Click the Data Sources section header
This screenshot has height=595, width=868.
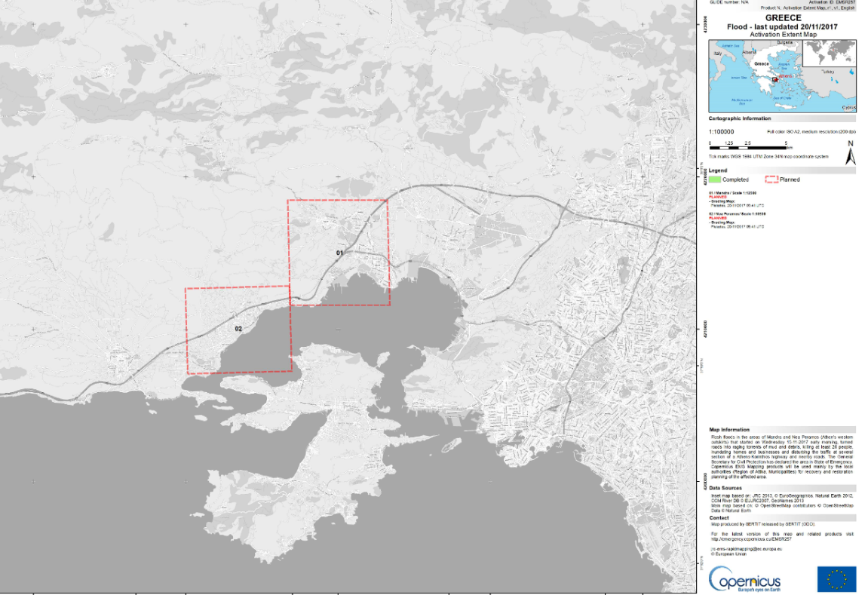tap(725, 488)
